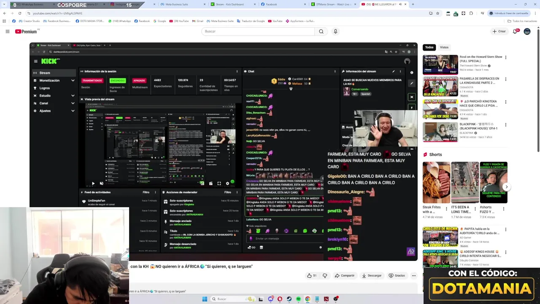Focus the YouTube Buscar search field
This screenshot has height=304, width=540.
258,31
